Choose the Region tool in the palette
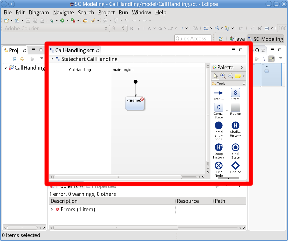This screenshot has width=288, height=241. (236, 109)
